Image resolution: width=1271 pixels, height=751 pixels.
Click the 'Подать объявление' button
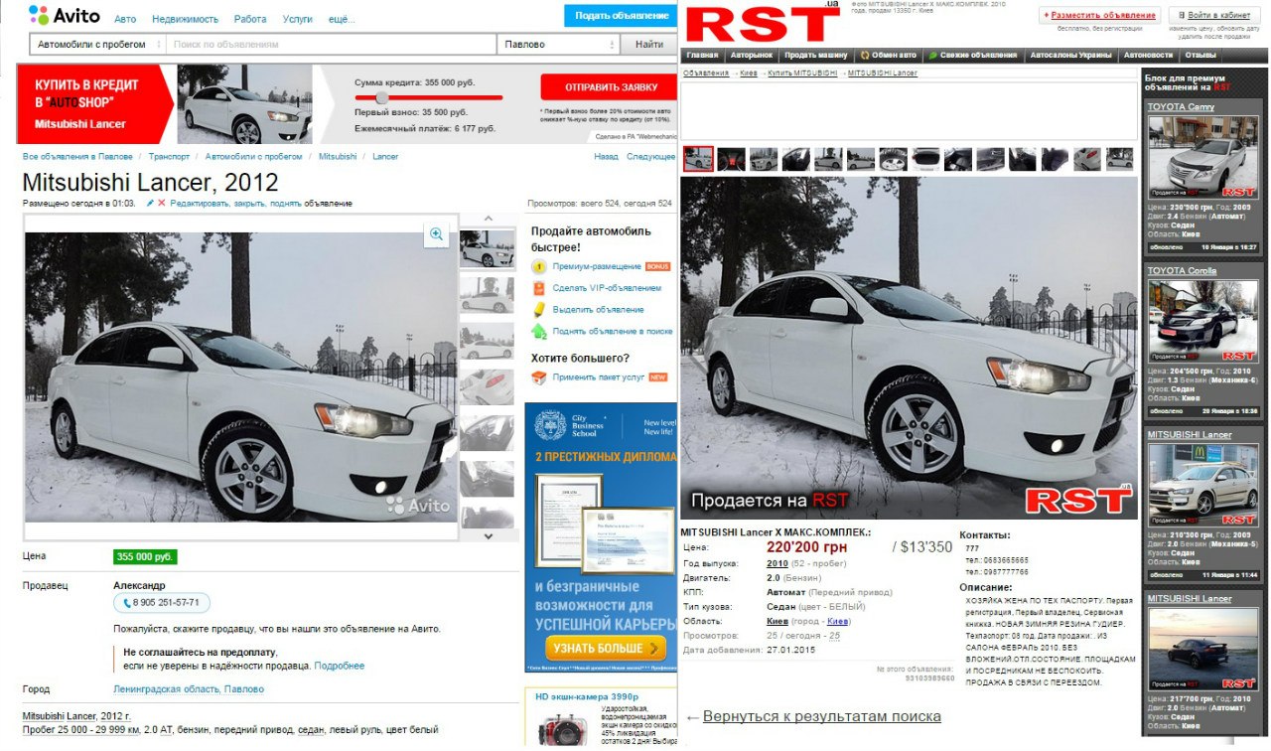pos(622,16)
